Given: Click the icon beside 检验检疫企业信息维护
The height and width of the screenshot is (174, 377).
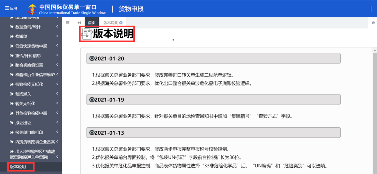Looking at the screenshot, I should [11, 75].
